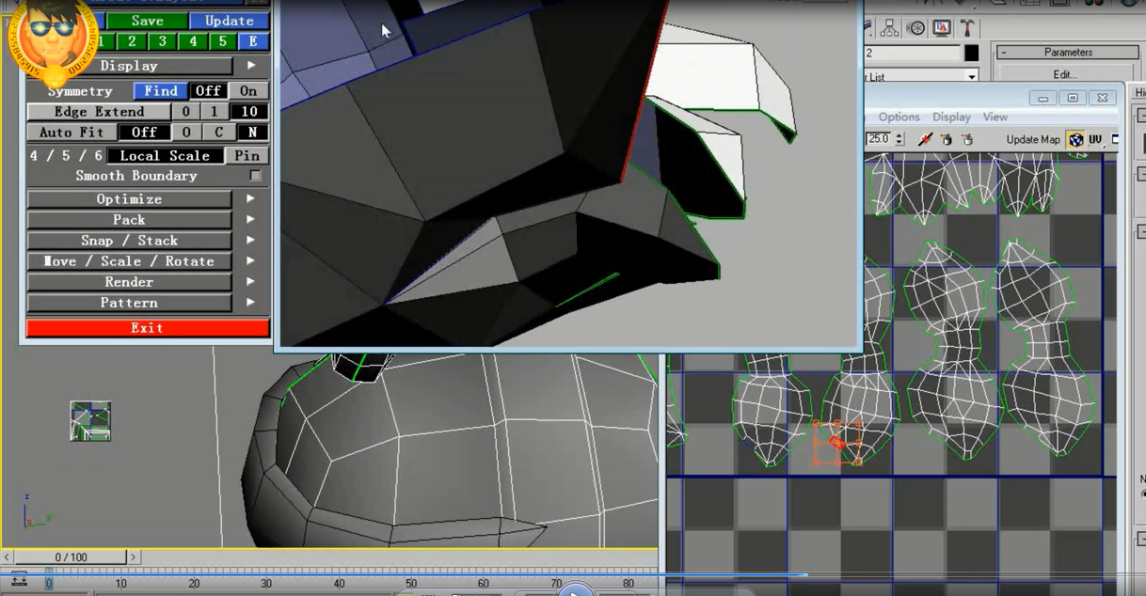
Task: Click the Pin button
Action: click(247, 156)
